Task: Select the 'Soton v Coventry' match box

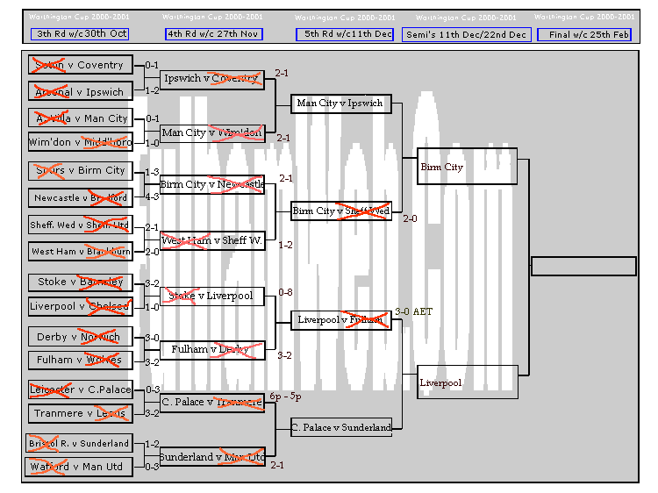Action: [81, 65]
